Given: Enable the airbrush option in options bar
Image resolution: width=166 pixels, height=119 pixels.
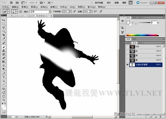Looking at the screenshot, I should tap(95, 11).
